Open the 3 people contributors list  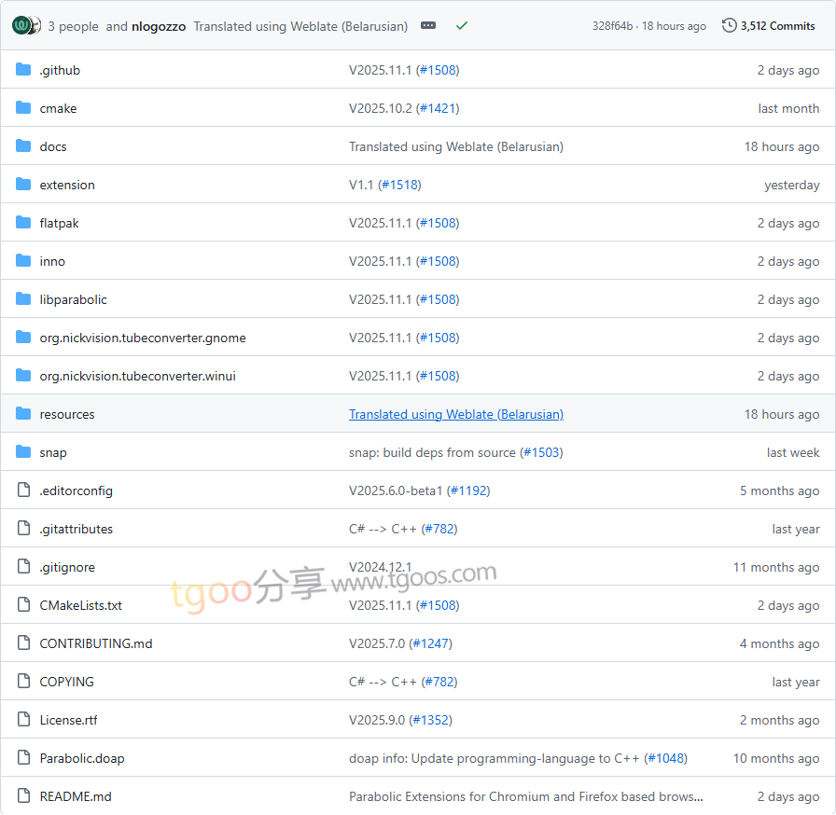click(73, 26)
